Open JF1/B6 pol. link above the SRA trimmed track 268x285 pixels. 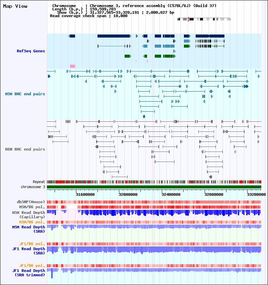32,266
